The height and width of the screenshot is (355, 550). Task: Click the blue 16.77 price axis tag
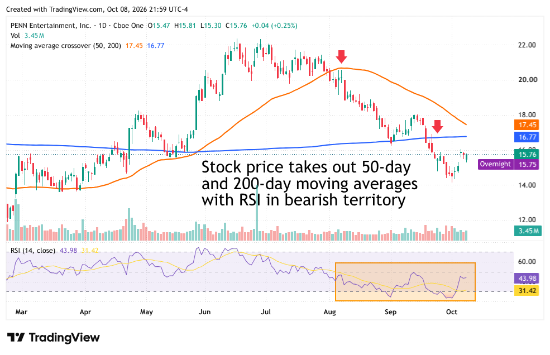pyautogui.click(x=527, y=137)
